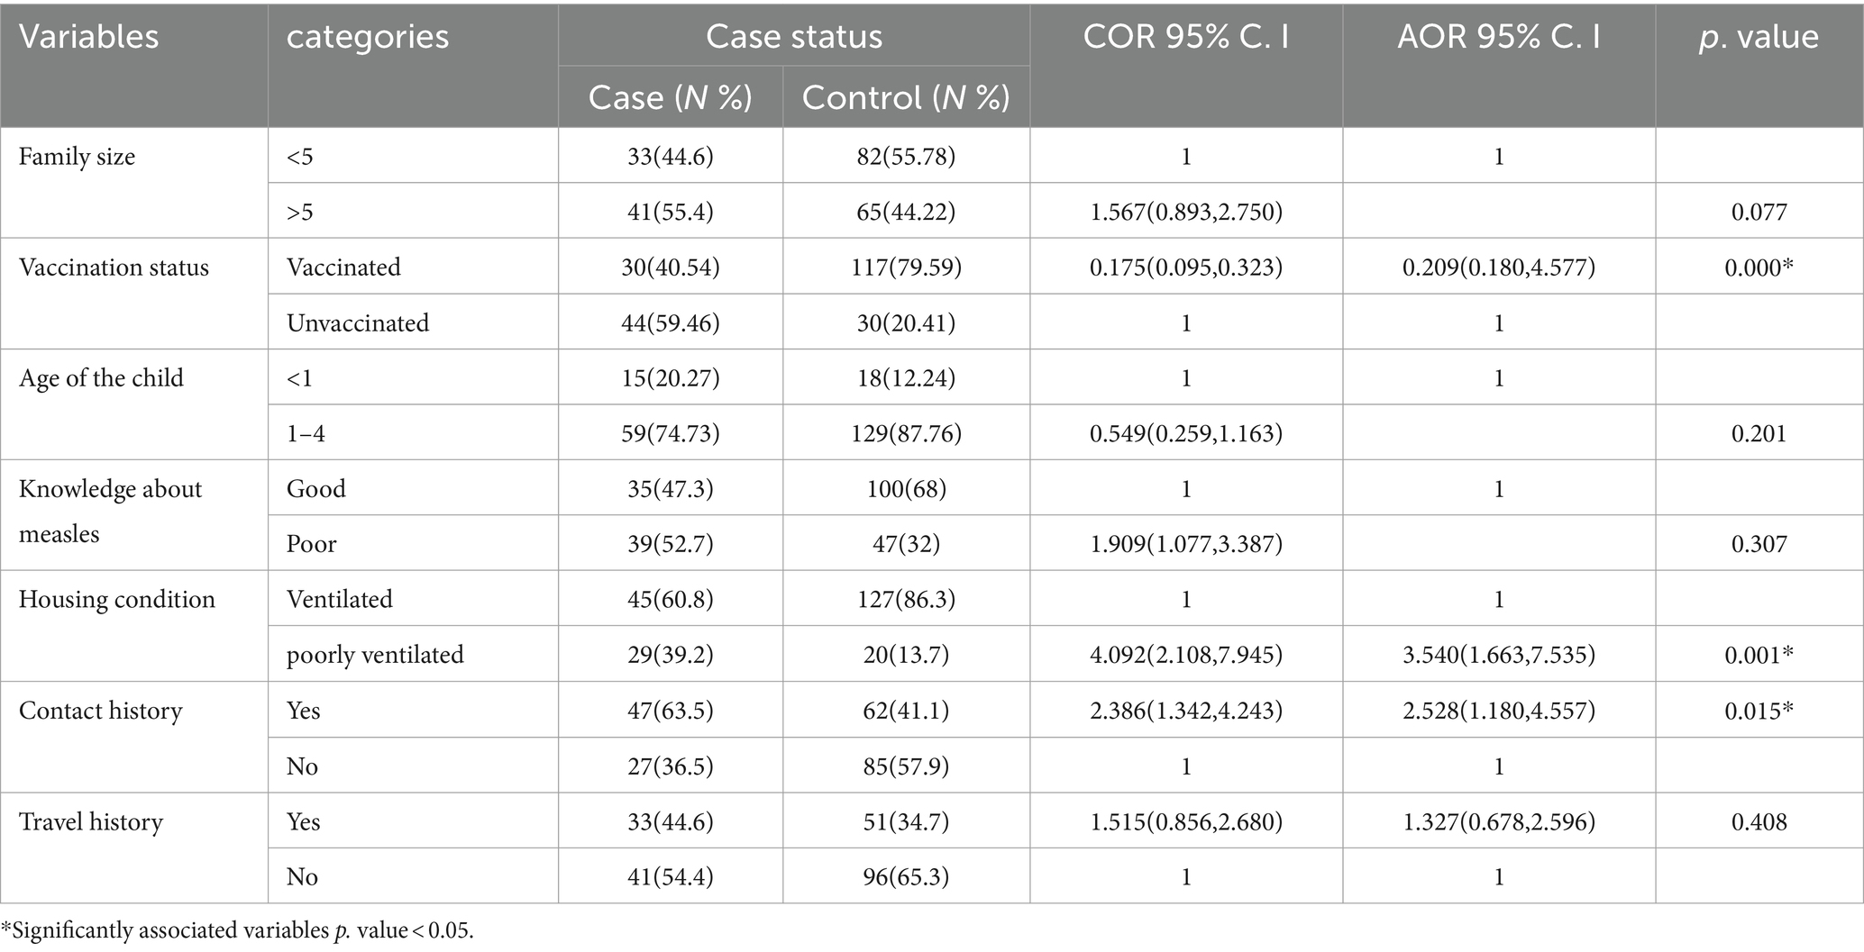Select the Unvaccinated category cell
Image resolution: width=1864 pixels, height=952 pixels.
pyautogui.click(x=358, y=323)
